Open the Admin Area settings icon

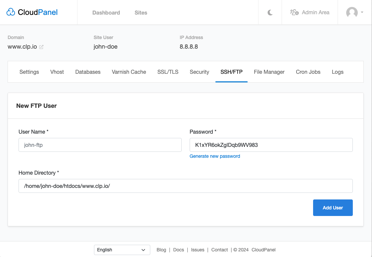point(294,12)
